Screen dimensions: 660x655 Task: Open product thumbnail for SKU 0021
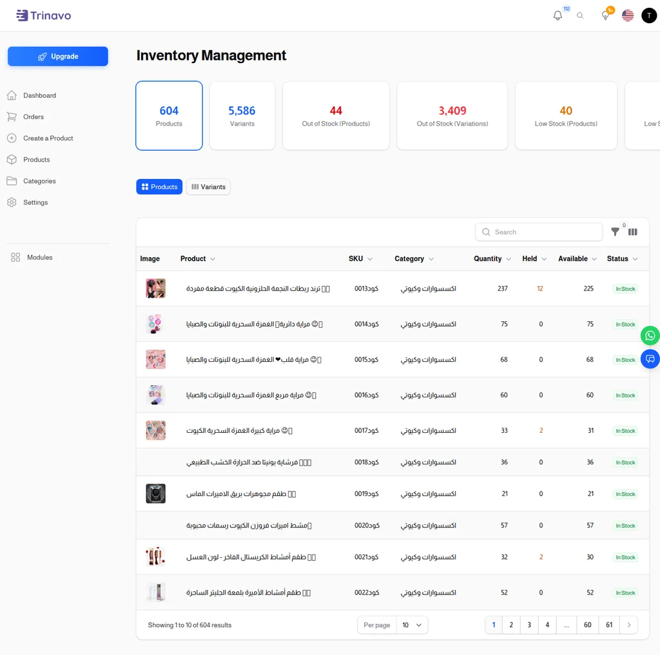[x=155, y=557]
